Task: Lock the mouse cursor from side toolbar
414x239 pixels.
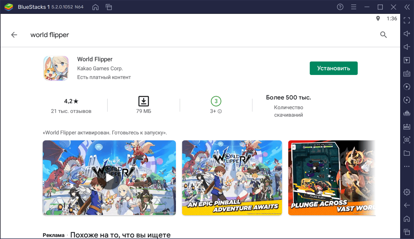Action: pyautogui.click(x=407, y=60)
